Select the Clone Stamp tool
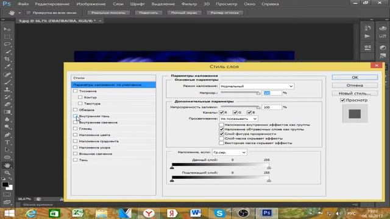 pyautogui.click(x=7, y=89)
